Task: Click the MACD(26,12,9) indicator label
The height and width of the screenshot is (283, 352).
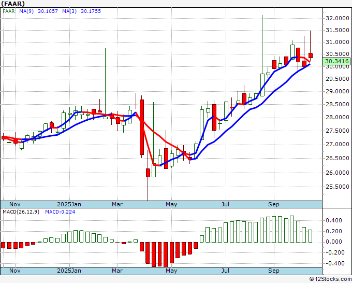Action: [21, 212]
